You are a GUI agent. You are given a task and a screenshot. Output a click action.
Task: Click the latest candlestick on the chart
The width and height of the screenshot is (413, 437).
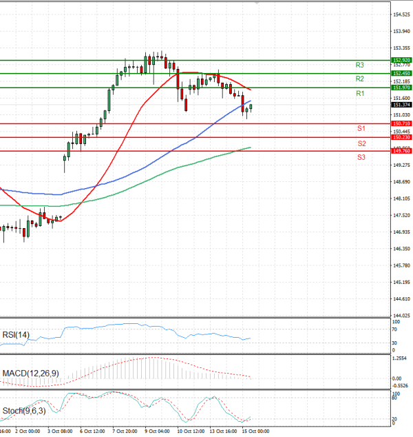pyautogui.click(x=251, y=106)
